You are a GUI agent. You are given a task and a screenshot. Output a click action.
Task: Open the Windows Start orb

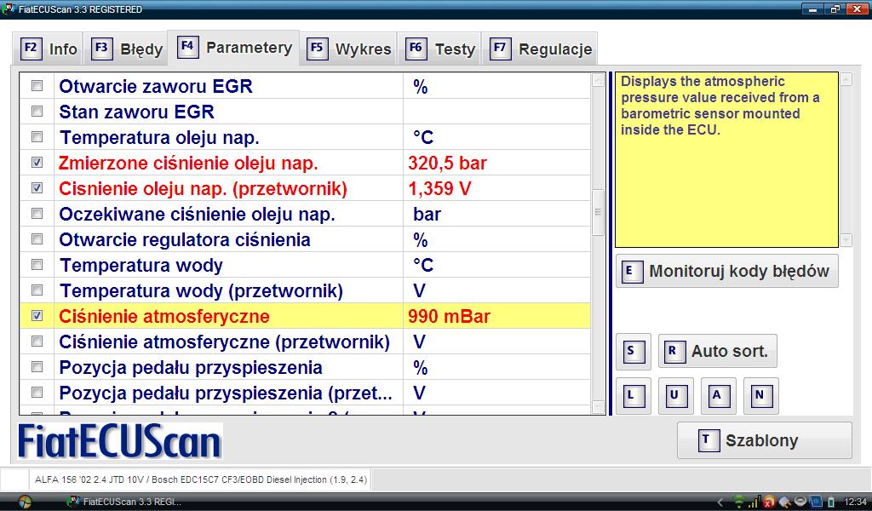23,501
